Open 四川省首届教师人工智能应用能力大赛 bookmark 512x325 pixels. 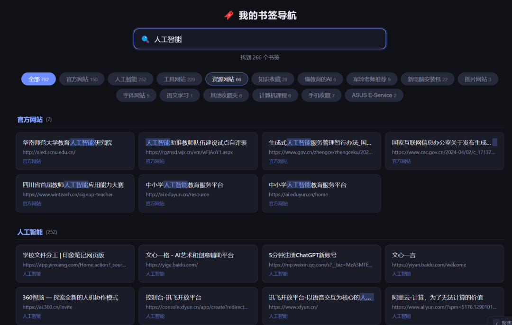click(x=75, y=193)
